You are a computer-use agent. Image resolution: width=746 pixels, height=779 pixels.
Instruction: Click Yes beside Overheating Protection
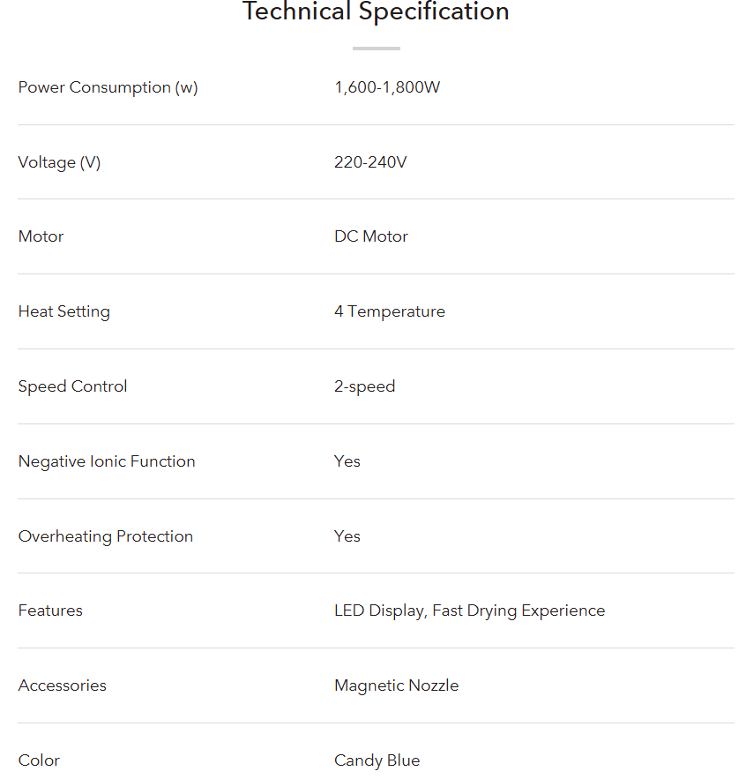click(x=347, y=536)
